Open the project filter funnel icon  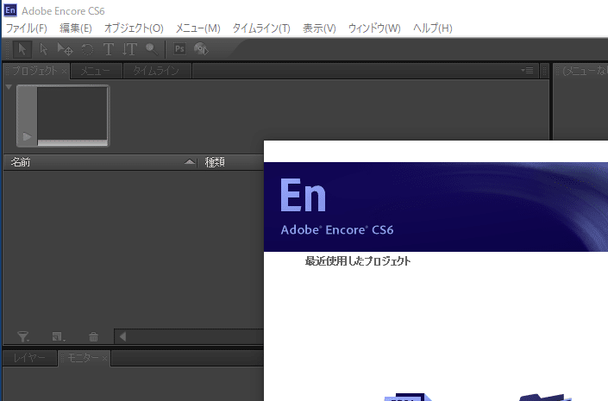23,336
